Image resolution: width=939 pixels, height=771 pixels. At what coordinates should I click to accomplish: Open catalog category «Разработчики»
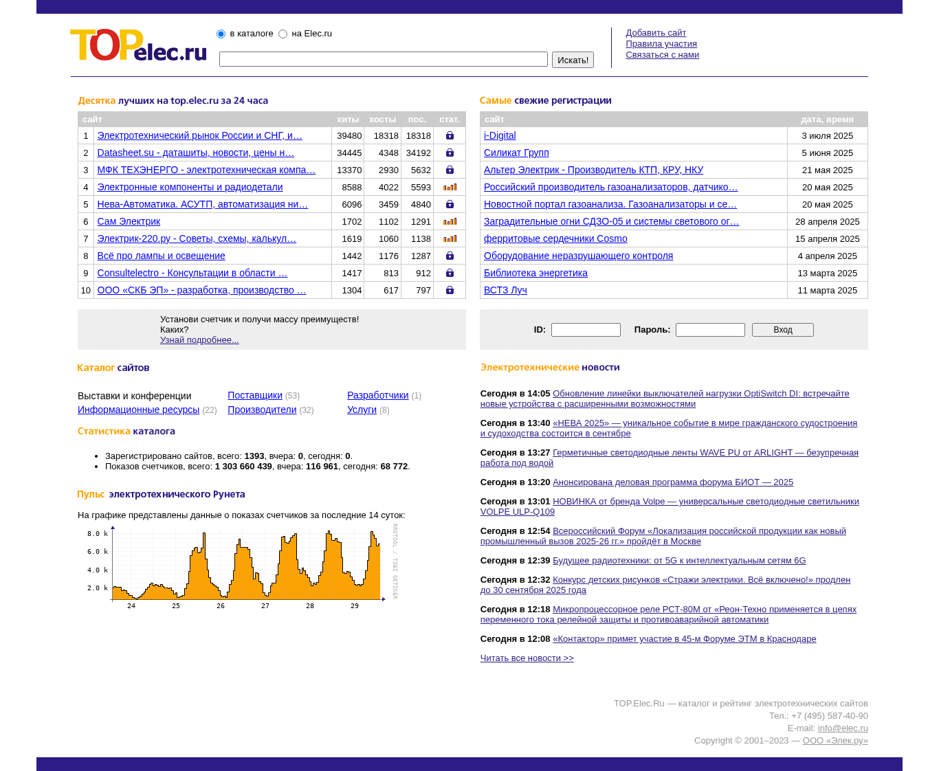[377, 395]
